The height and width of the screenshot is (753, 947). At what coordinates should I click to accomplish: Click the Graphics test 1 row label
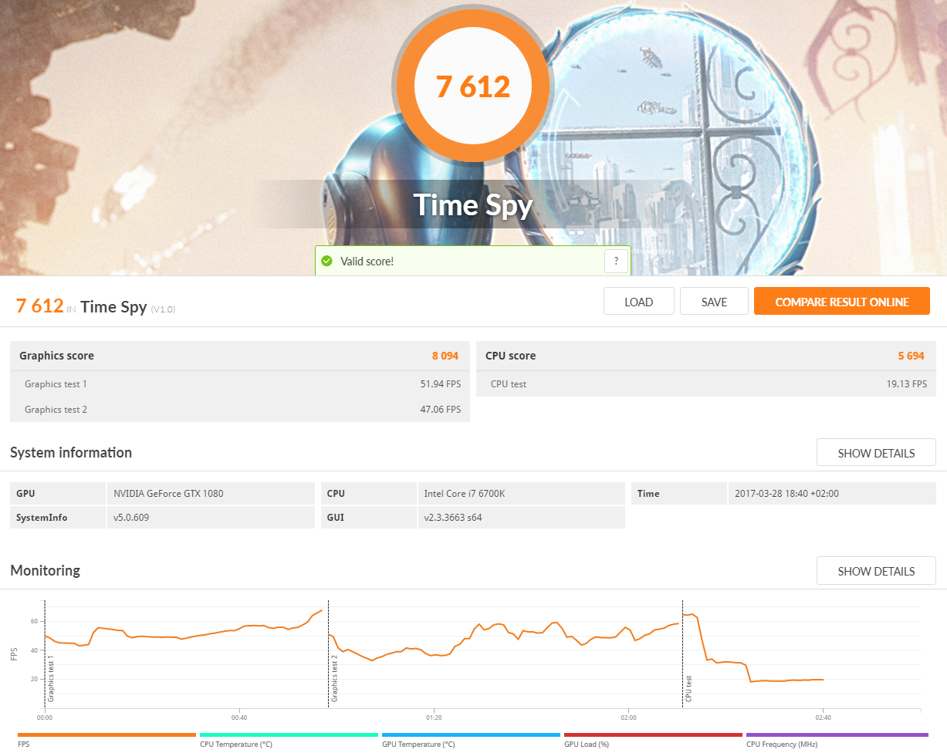[56, 384]
